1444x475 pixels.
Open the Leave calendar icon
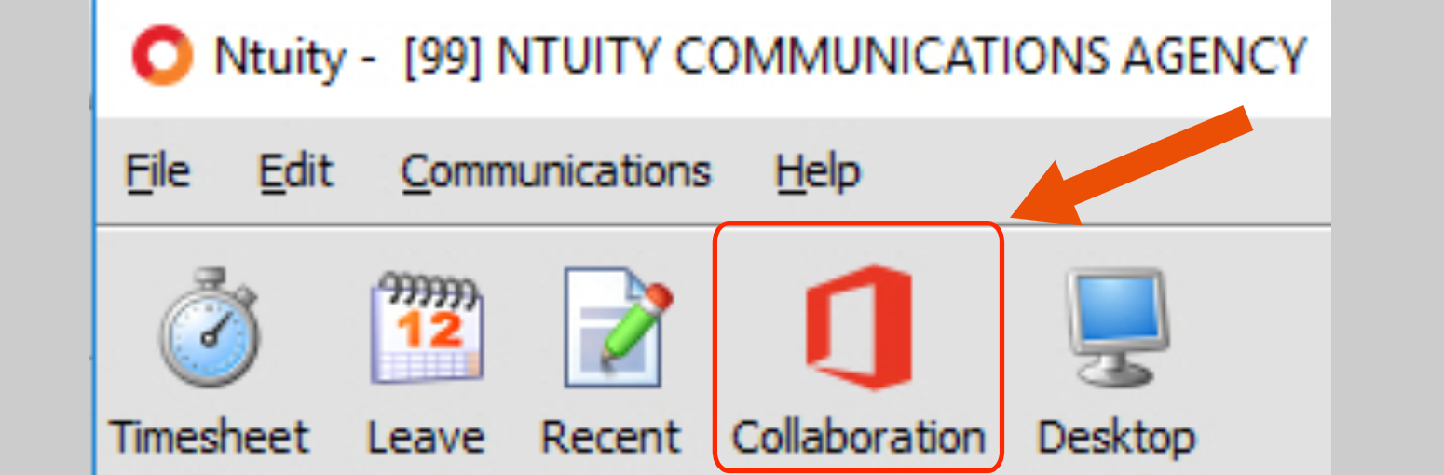coord(426,326)
